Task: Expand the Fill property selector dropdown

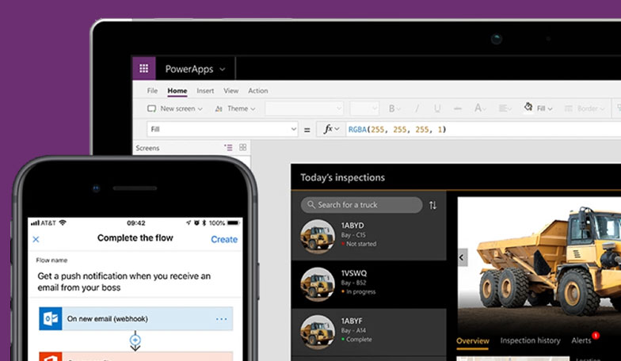Action: 292,129
